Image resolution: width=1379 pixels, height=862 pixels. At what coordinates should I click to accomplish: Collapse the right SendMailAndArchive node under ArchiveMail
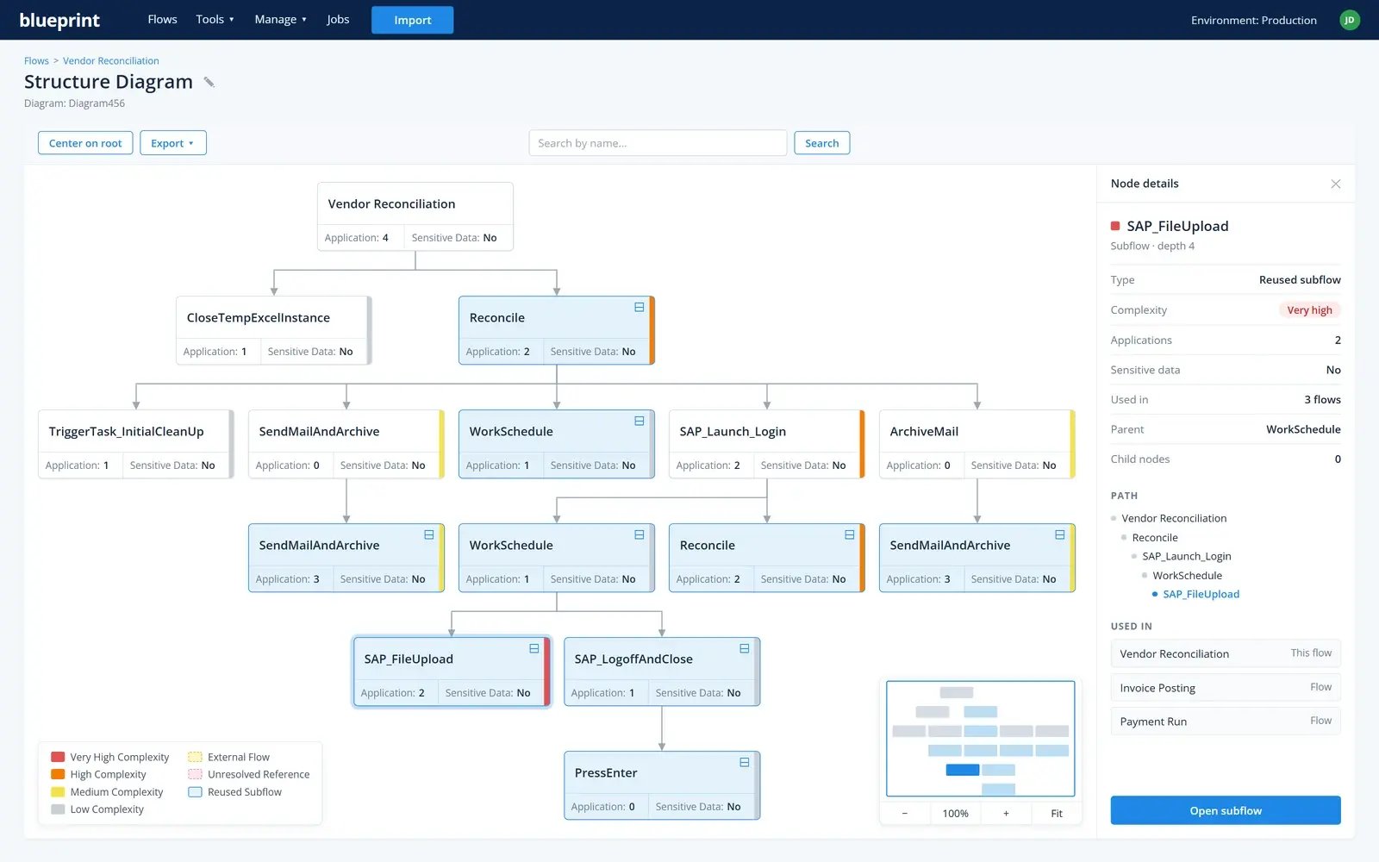tap(1060, 534)
